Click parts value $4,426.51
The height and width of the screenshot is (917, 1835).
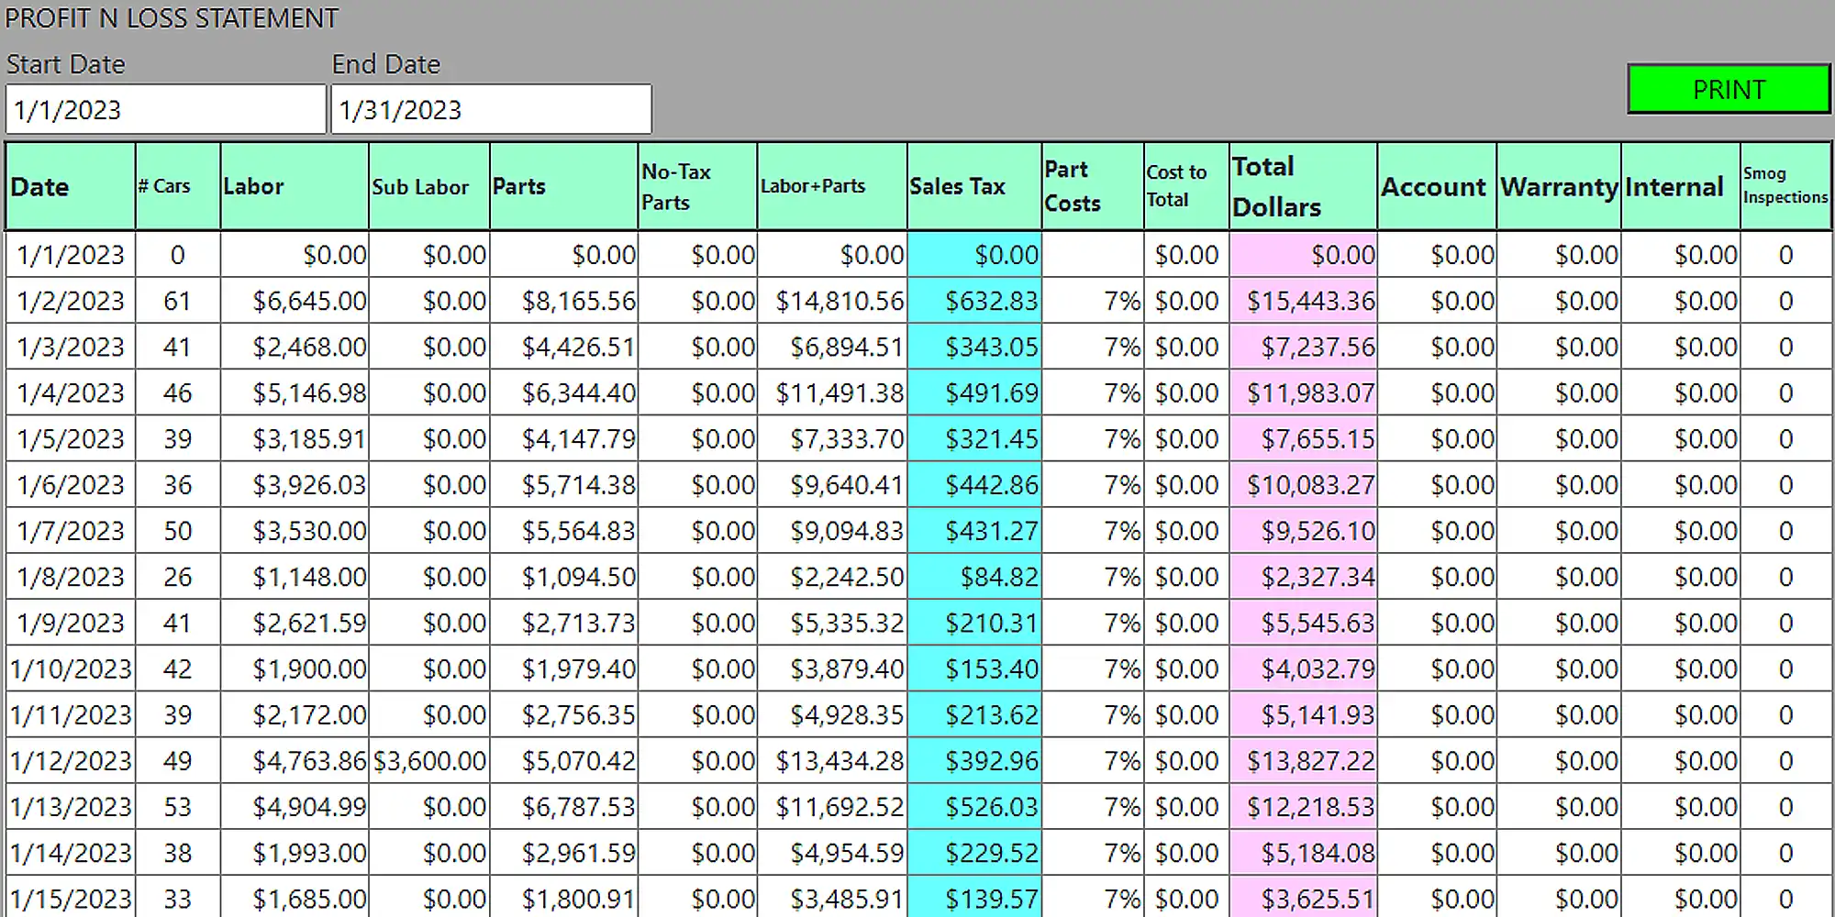pos(564,347)
